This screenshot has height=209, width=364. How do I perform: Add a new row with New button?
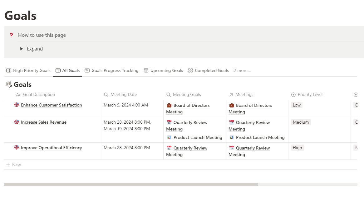[14, 165]
